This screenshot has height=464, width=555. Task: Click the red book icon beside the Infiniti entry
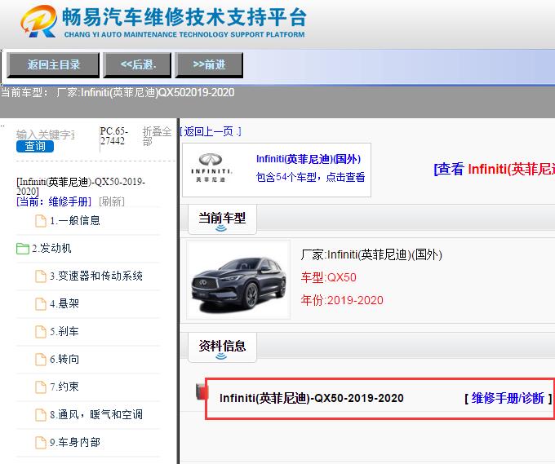pyautogui.click(x=201, y=392)
